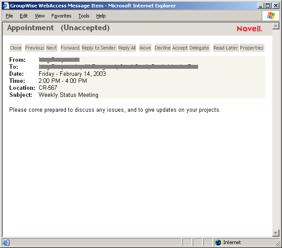Forward this appointment
The width and height of the screenshot is (282, 248).
click(x=70, y=48)
